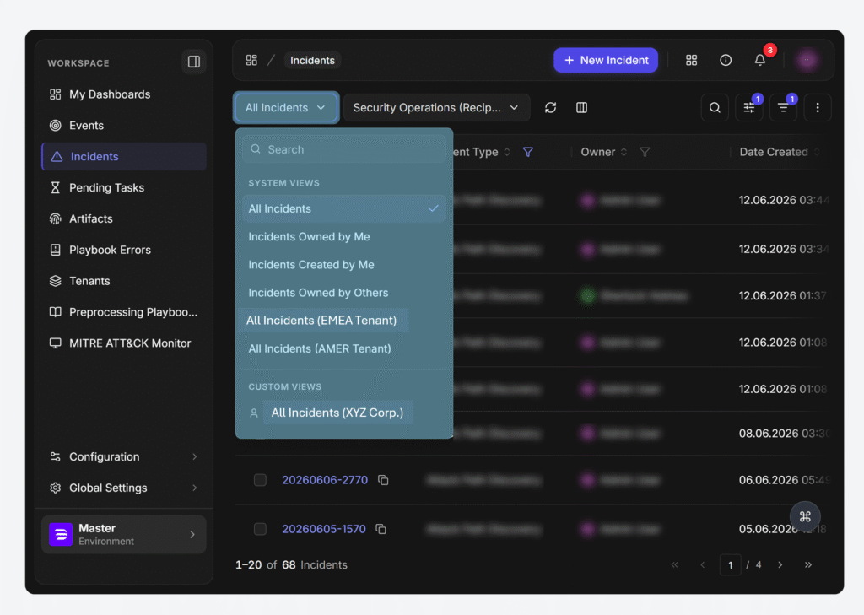Select Incidents Created by Me view
The image size is (864, 615).
tap(344, 265)
